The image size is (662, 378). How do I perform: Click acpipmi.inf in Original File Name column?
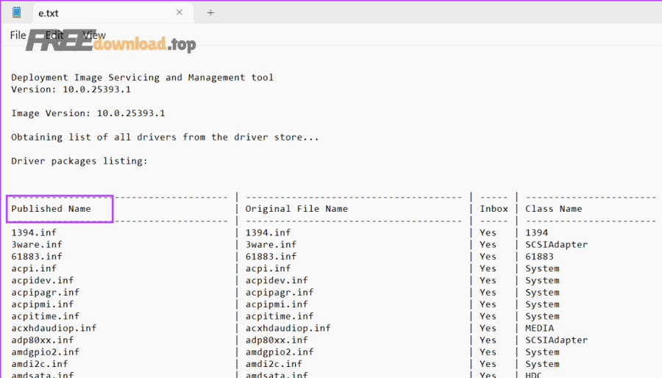coord(277,304)
